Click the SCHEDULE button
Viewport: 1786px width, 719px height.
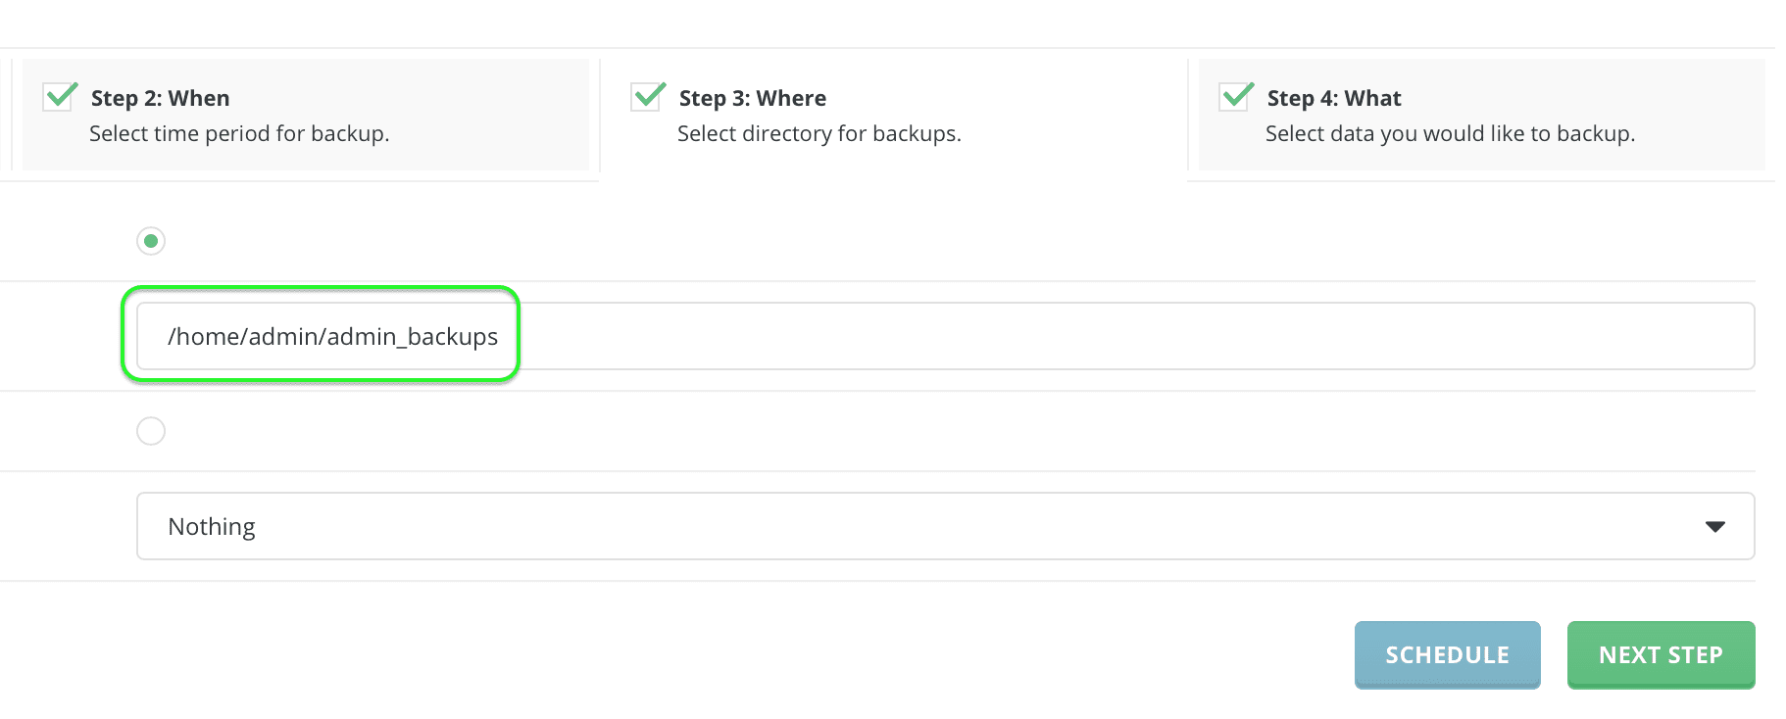pos(1447,654)
